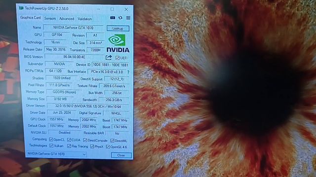Open the Validation tab
The width and height of the screenshot is (316, 177).
pos(84,19)
